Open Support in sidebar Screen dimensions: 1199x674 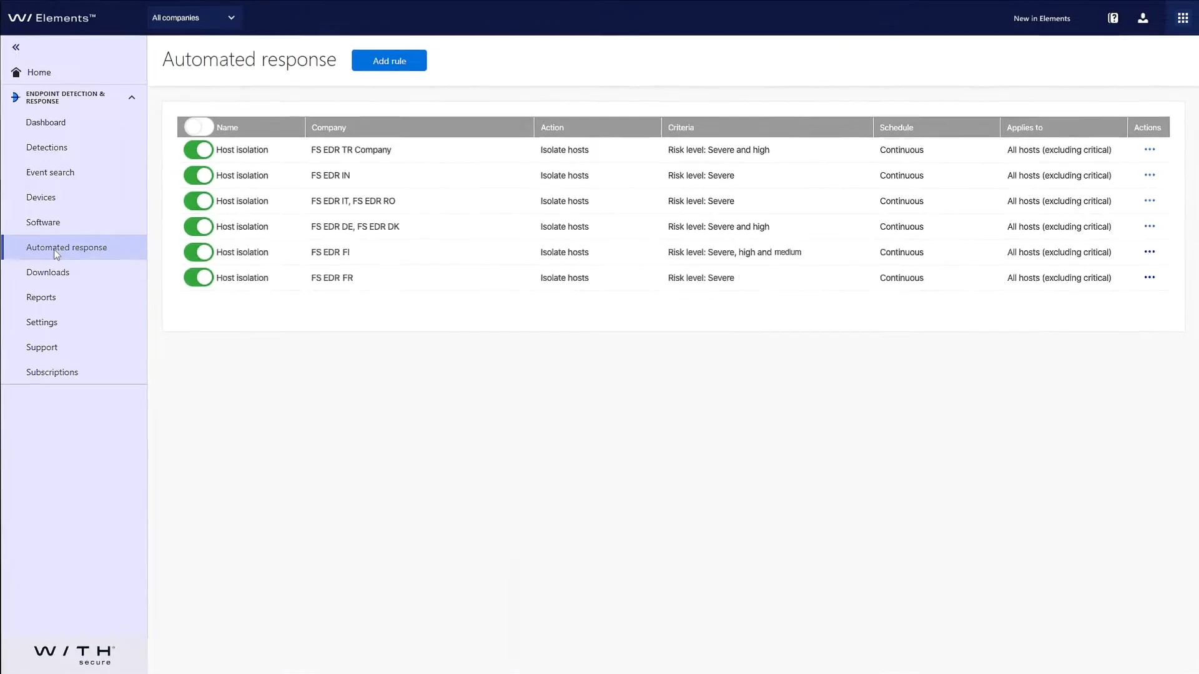(x=42, y=347)
